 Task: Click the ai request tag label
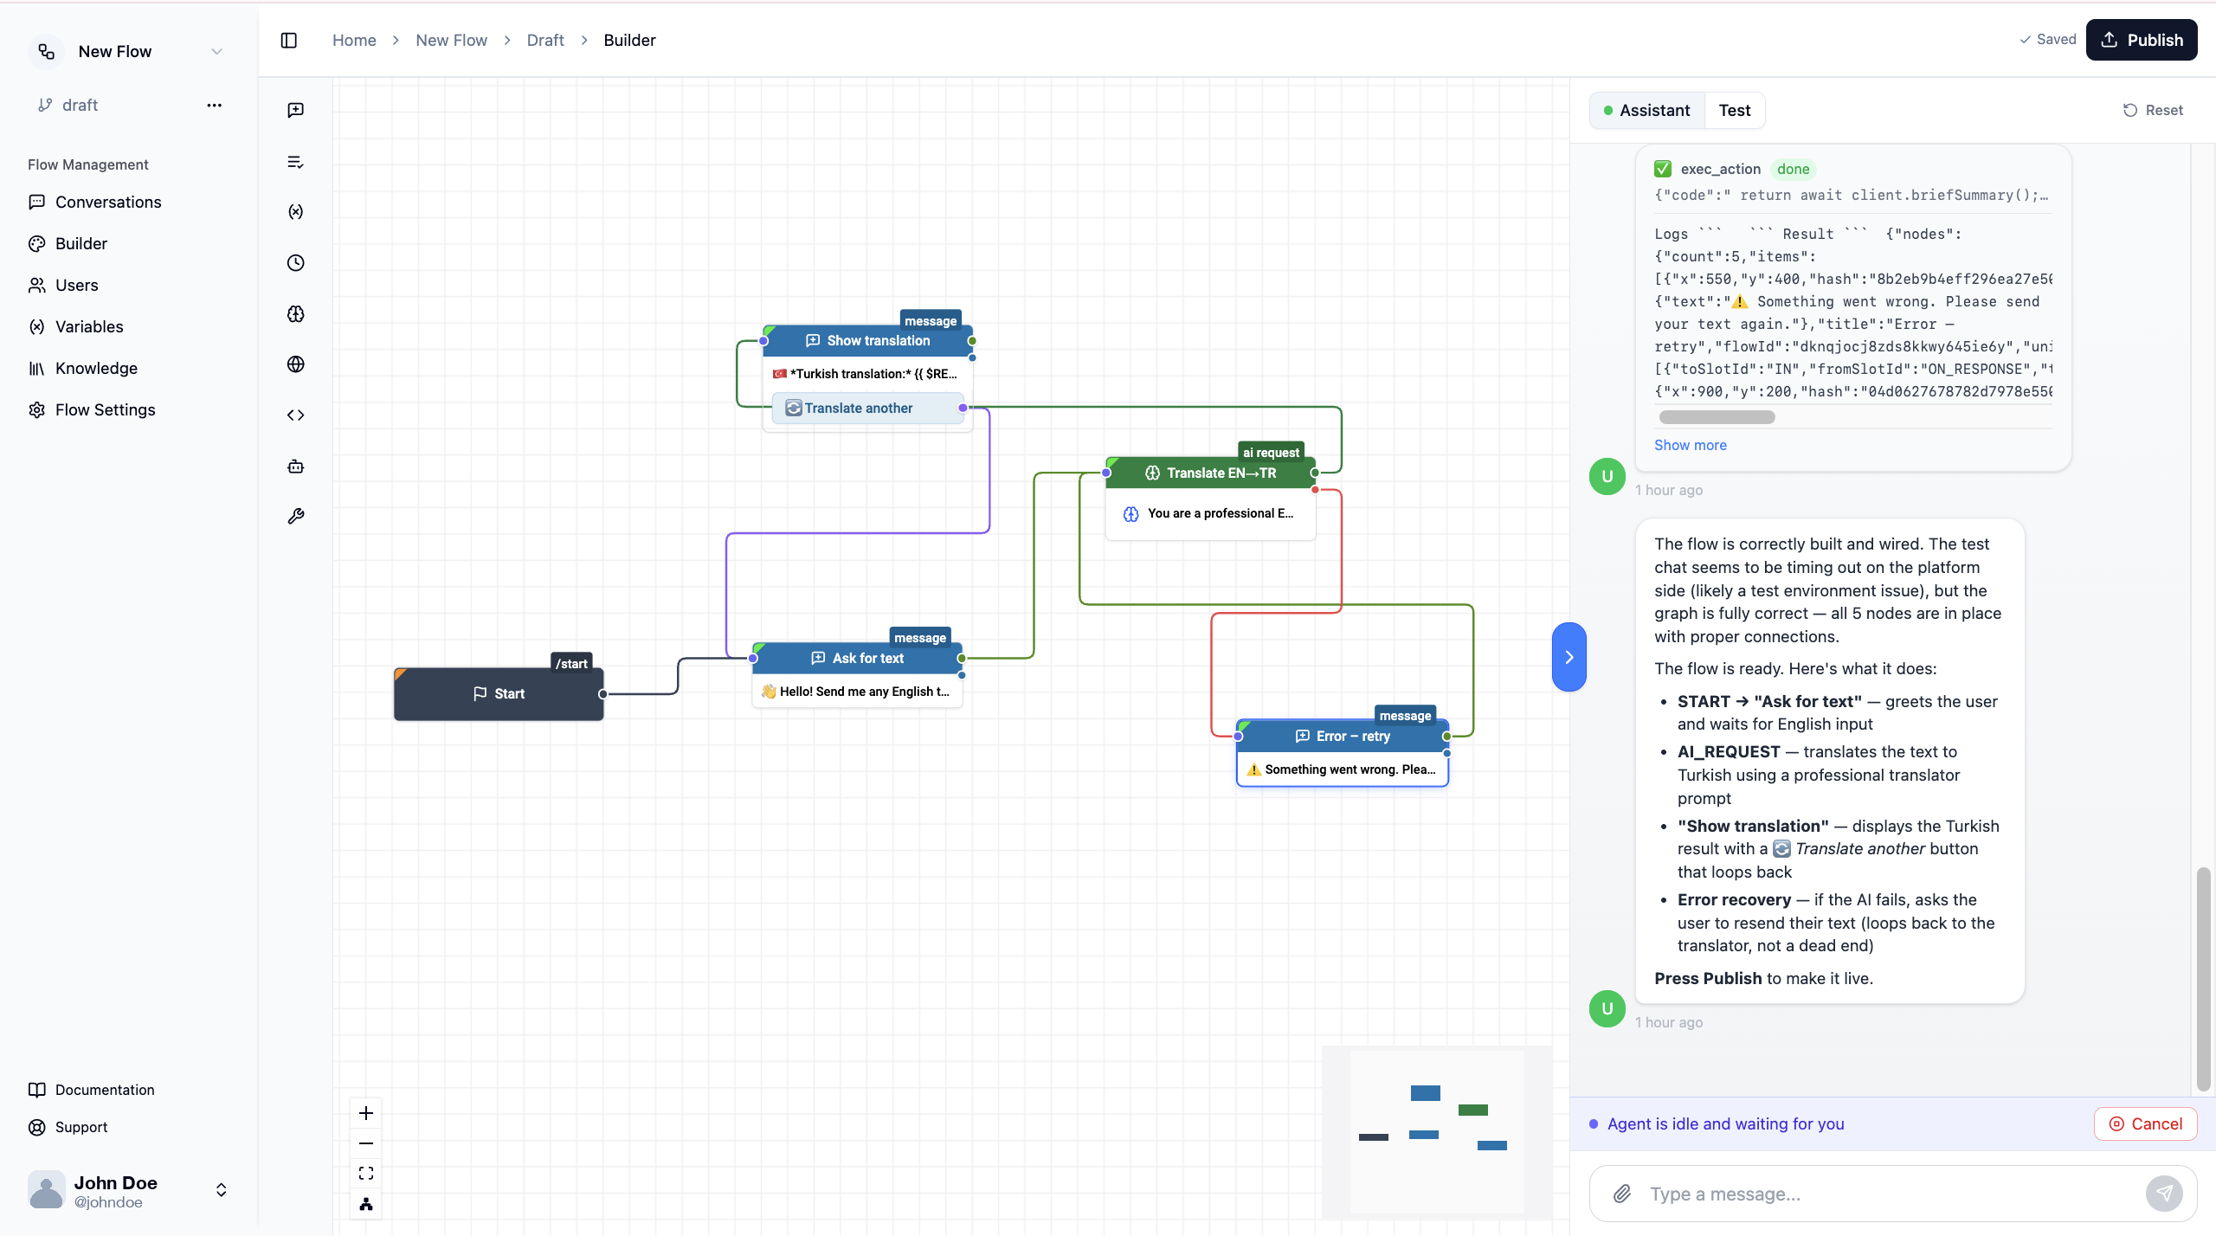click(1271, 453)
